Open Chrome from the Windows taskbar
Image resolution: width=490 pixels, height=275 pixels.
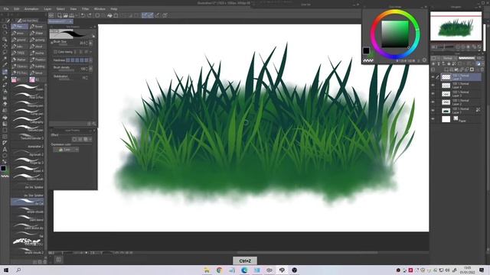(219, 270)
